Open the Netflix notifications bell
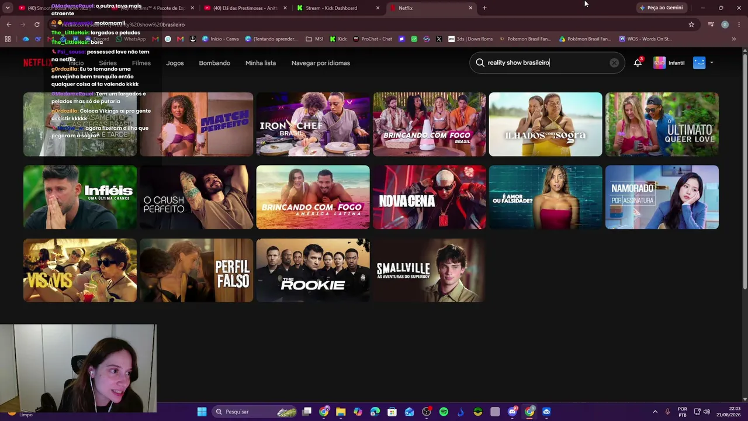 (638, 63)
